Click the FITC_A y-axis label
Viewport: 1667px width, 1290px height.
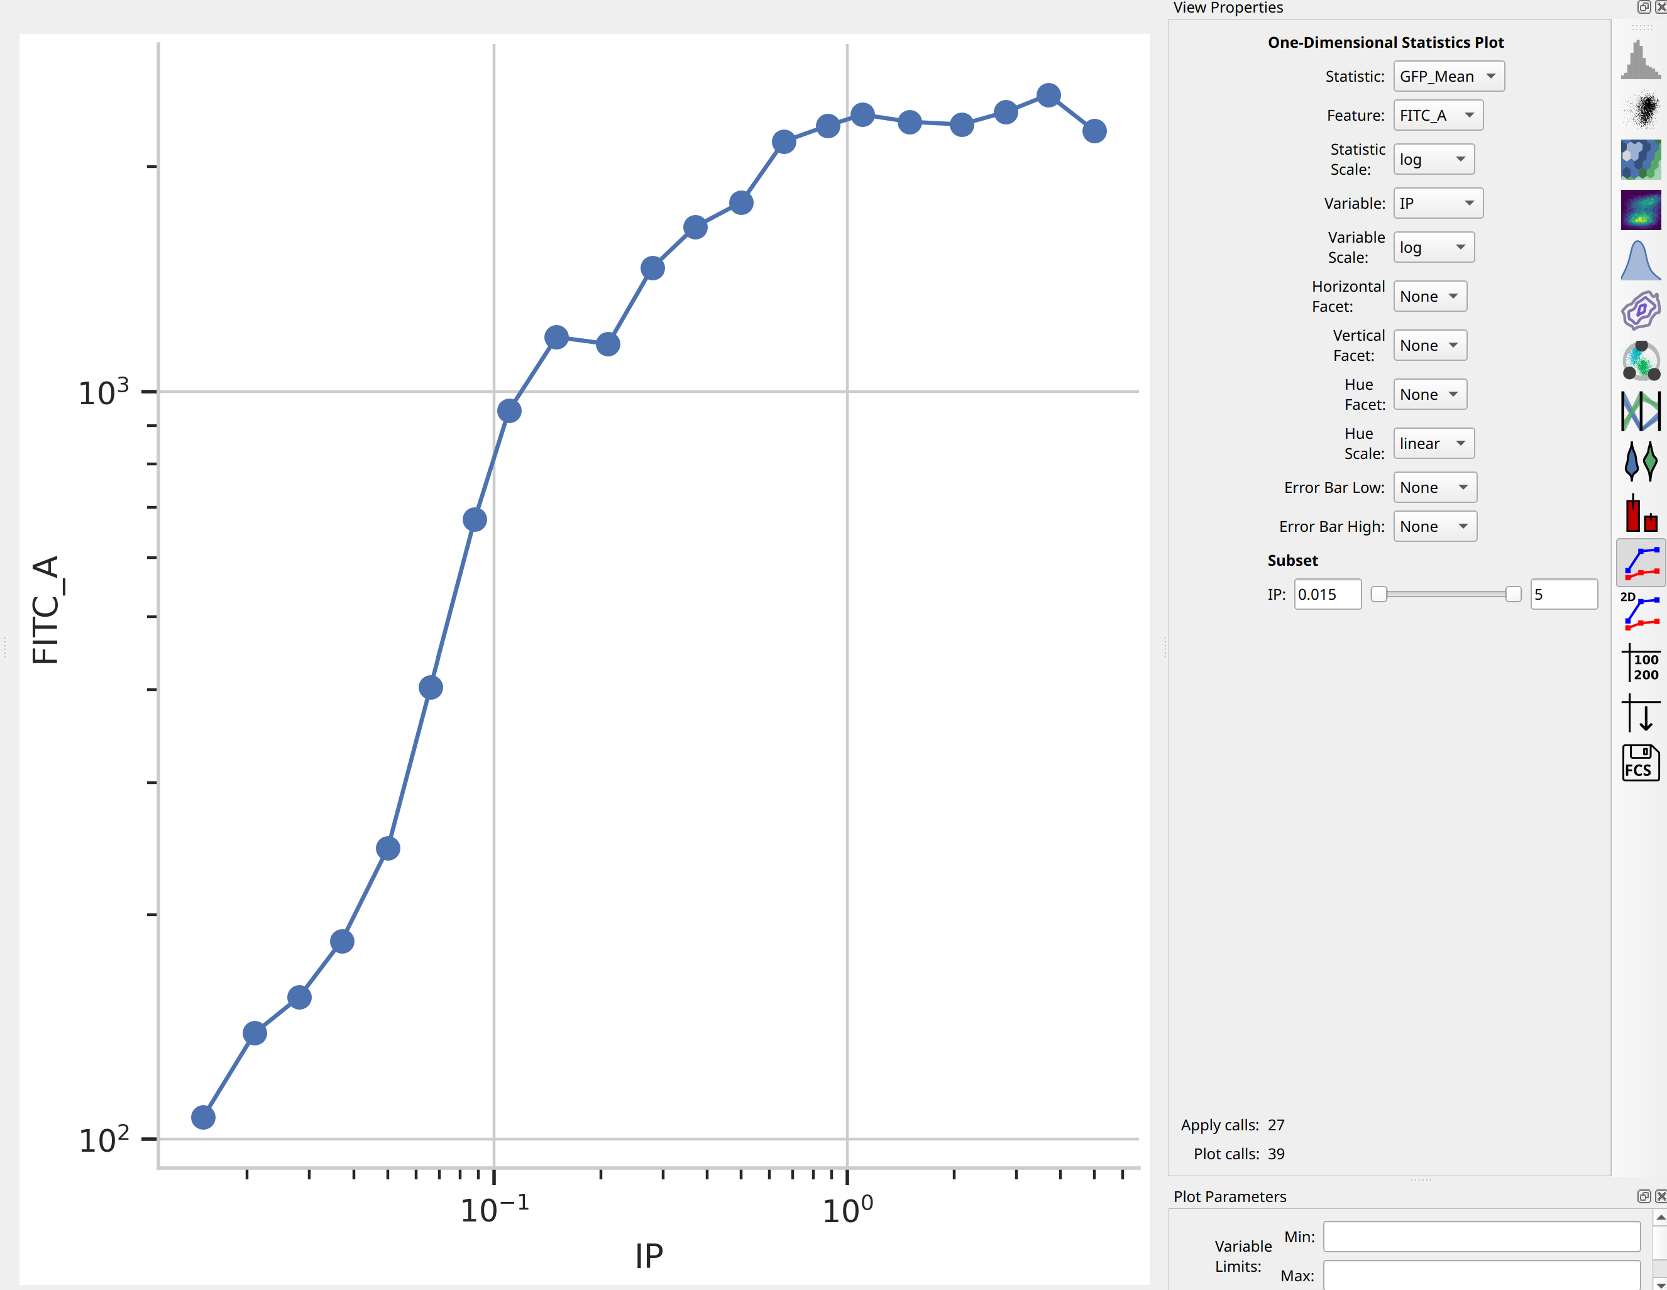[46, 610]
